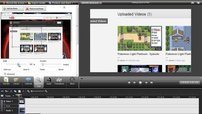Click the Split tool icon
Viewport: 202px width, 114px height.
coord(23,91)
